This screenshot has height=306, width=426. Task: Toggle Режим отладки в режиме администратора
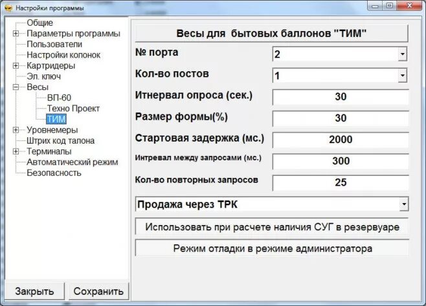(x=272, y=248)
